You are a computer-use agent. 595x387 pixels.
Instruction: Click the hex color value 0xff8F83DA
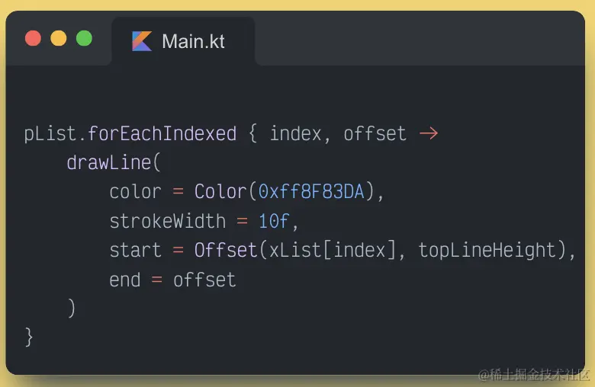click(310, 192)
